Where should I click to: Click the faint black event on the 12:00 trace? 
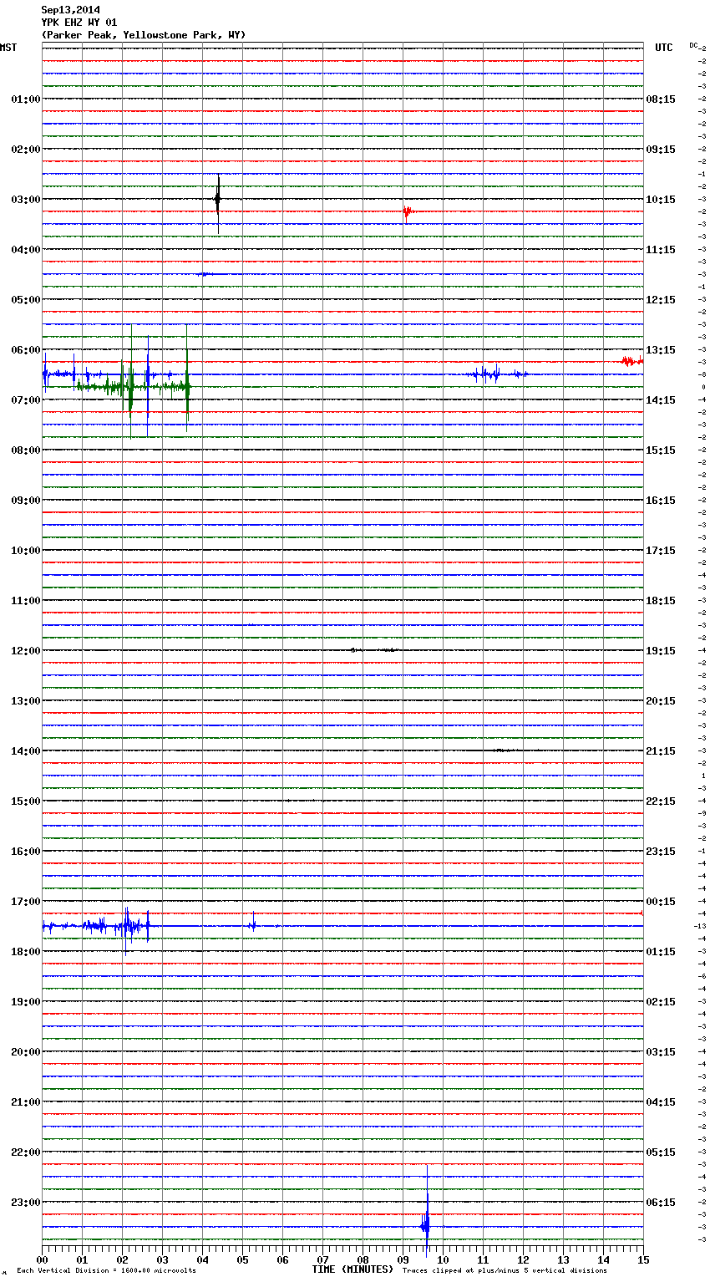(374, 649)
